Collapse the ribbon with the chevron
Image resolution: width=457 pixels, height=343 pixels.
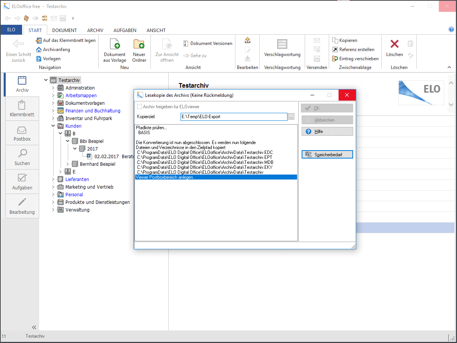click(x=449, y=67)
